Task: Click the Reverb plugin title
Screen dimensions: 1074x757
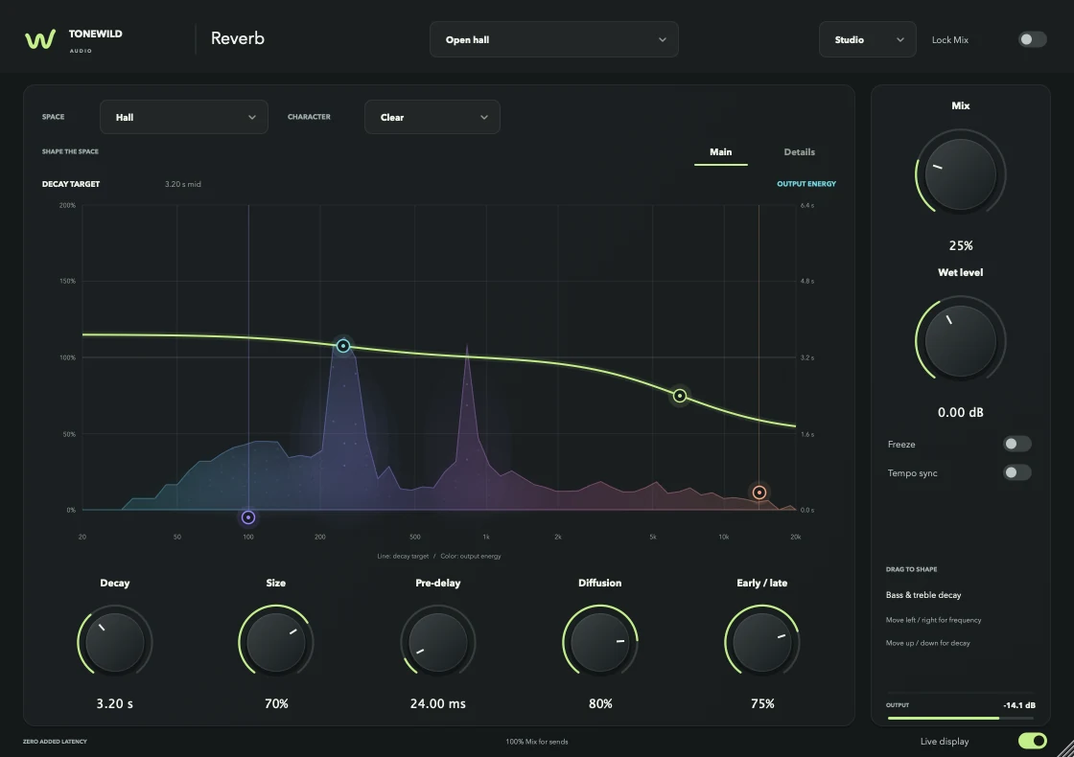Action: pyautogui.click(x=238, y=38)
